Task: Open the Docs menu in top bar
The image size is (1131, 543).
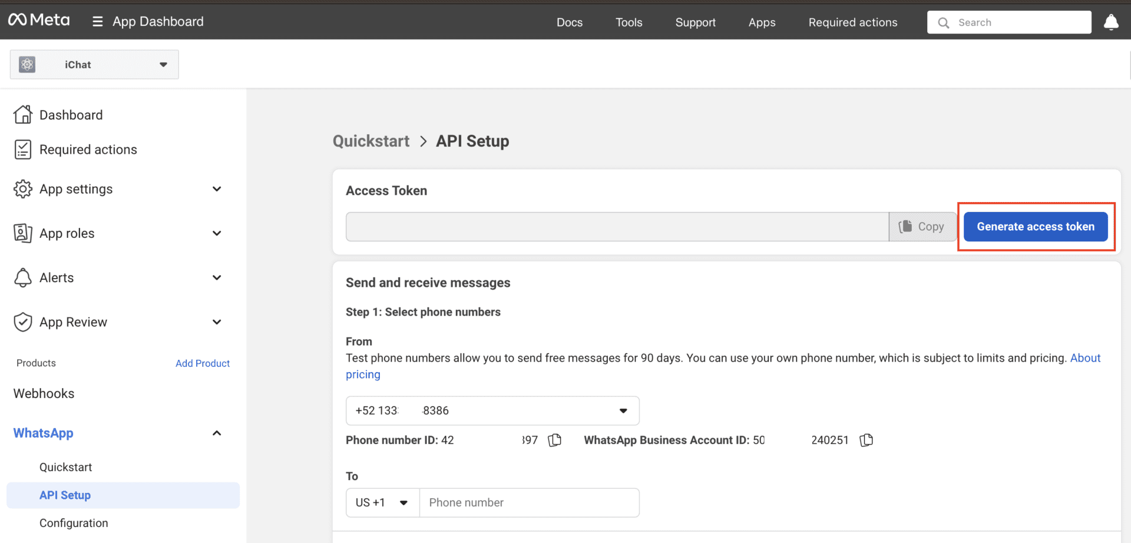Action: point(569,22)
